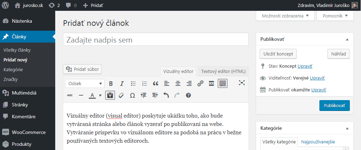The image size is (361, 150).
Task: Open the text color dropdown arrow
Action: pyautogui.click(x=100, y=95)
